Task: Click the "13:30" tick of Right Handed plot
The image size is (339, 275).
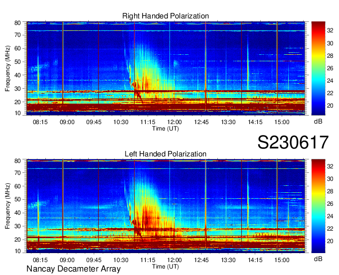Action: tap(228, 122)
